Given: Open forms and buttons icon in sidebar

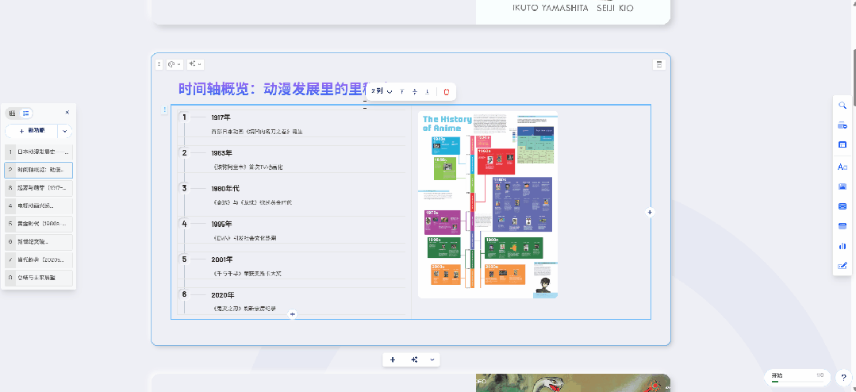Looking at the screenshot, I should tap(843, 266).
